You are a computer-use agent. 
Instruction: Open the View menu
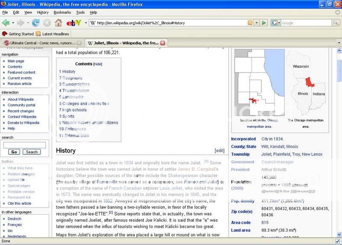28,12
